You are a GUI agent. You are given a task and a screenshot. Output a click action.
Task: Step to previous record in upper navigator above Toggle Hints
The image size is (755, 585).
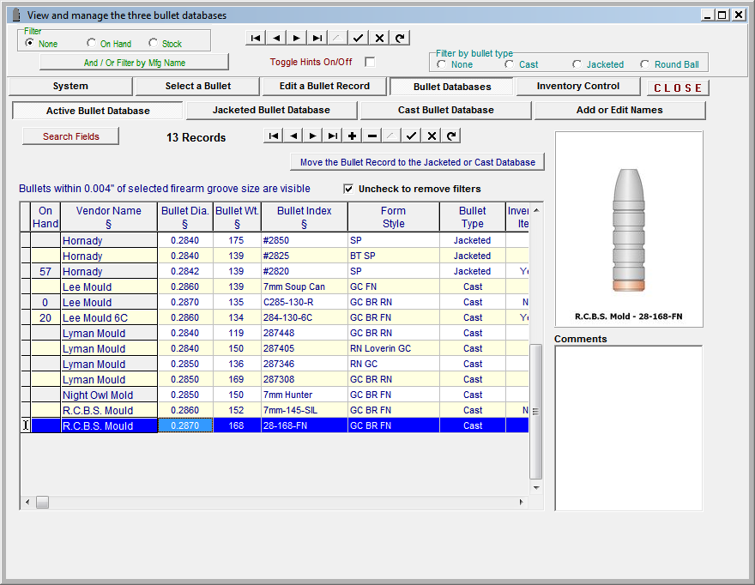tap(276, 38)
